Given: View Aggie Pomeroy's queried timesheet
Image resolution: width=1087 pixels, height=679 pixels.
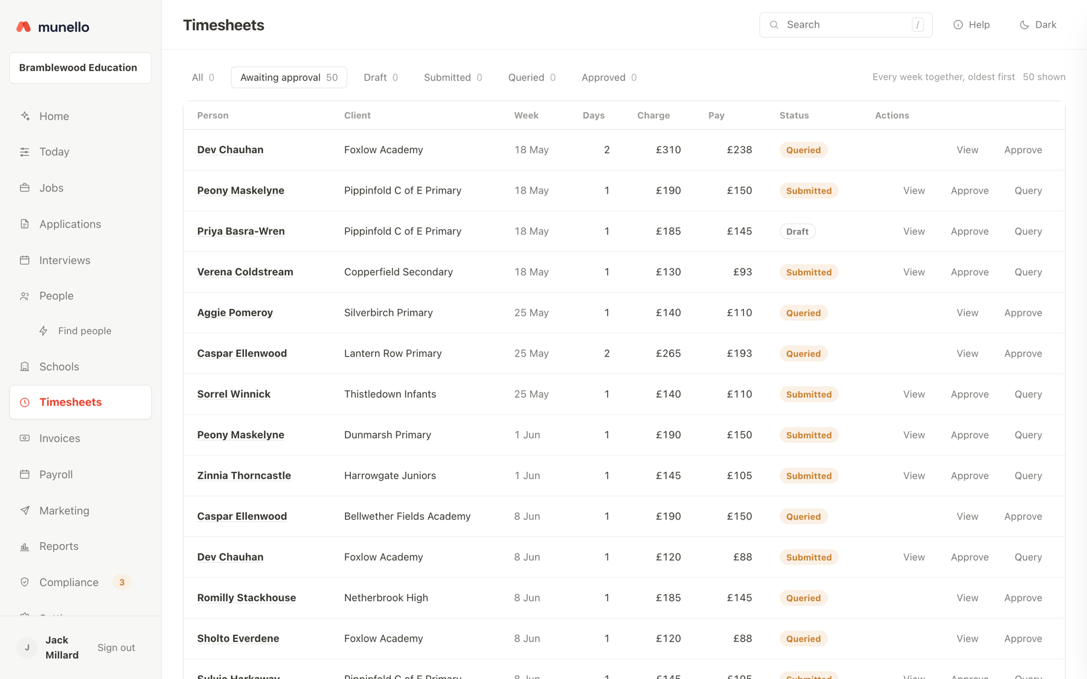Looking at the screenshot, I should pyautogui.click(x=967, y=313).
